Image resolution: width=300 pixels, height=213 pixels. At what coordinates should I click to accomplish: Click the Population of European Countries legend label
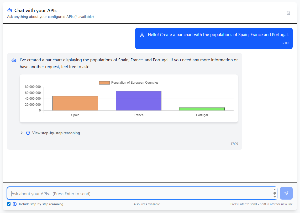point(135,82)
